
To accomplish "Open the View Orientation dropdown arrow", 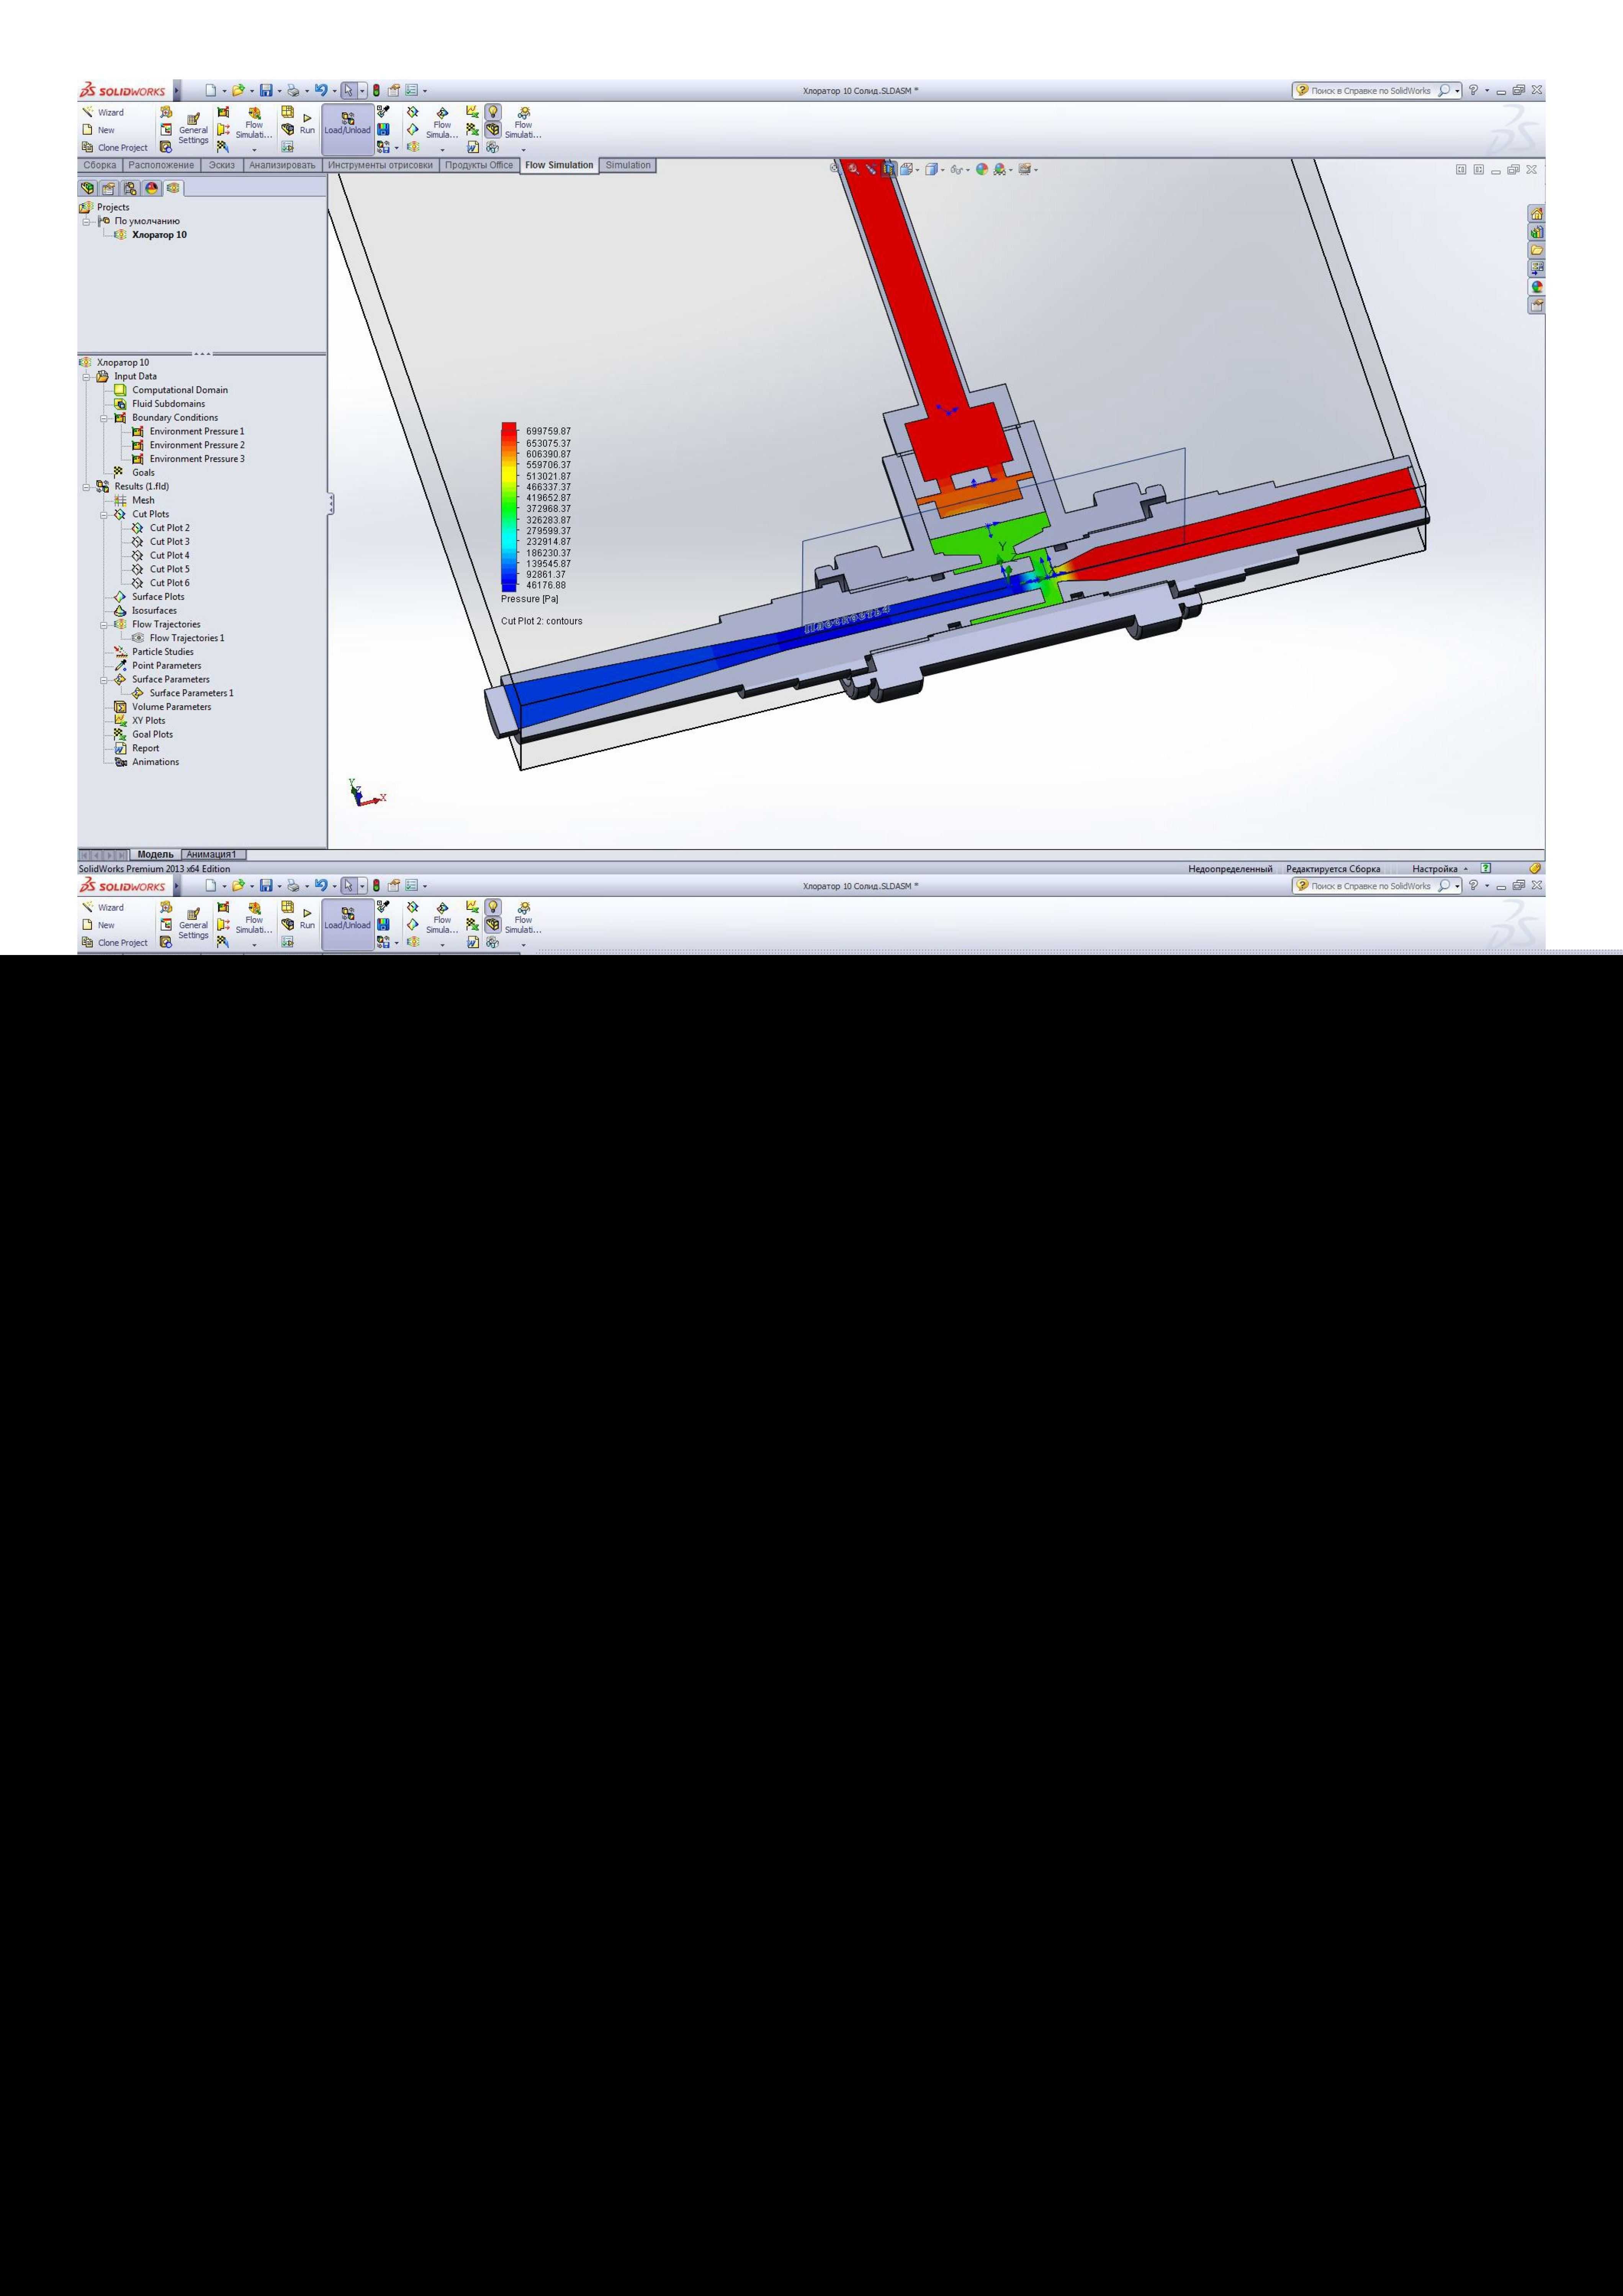I will point(918,170).
